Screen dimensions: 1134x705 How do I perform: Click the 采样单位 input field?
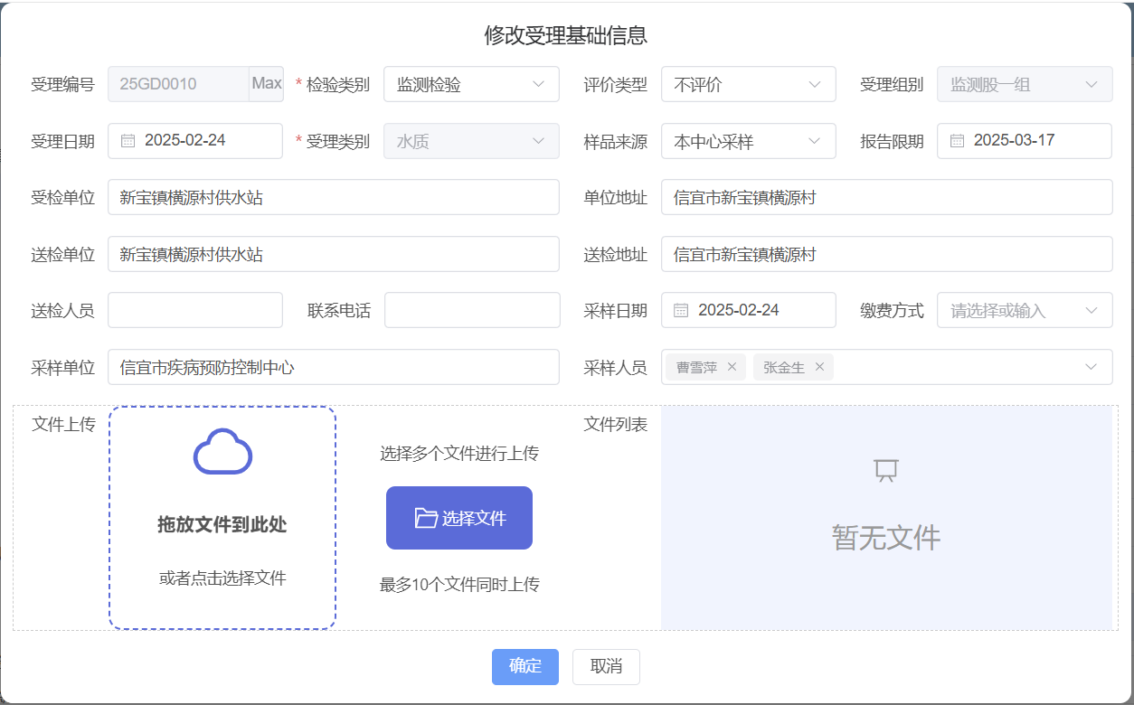334,367
